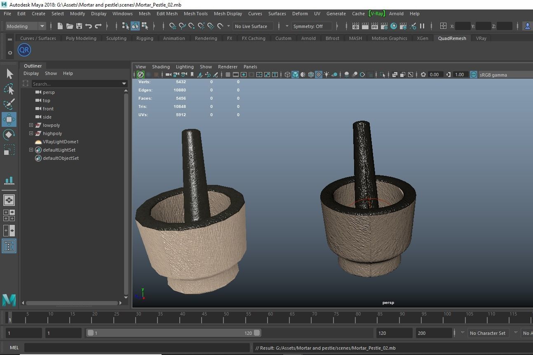Select the Rotate tool in toolbox
Viewport: 533px width, 355px height.
point(9,135)
